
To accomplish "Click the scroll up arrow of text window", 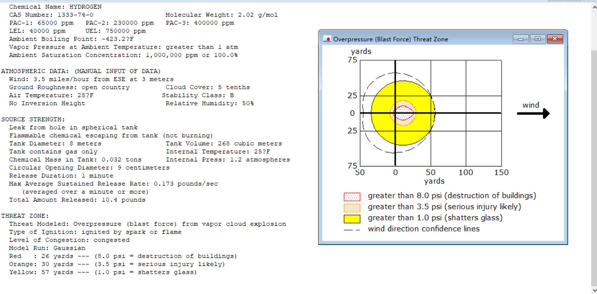I will tap(594, 7).
